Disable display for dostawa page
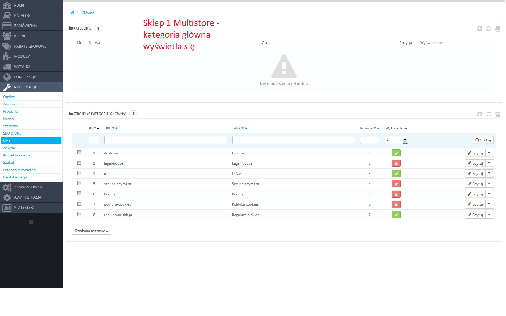 point(396,153)
